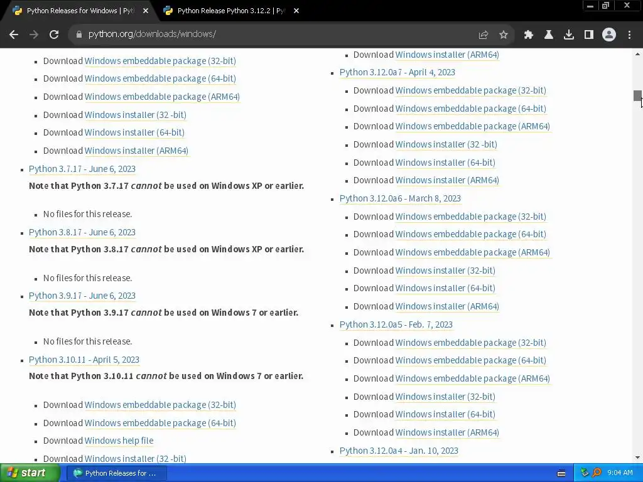
Task: Download 3.12.0a7 embeddable package (ARM64)
Action: [472, 127]
